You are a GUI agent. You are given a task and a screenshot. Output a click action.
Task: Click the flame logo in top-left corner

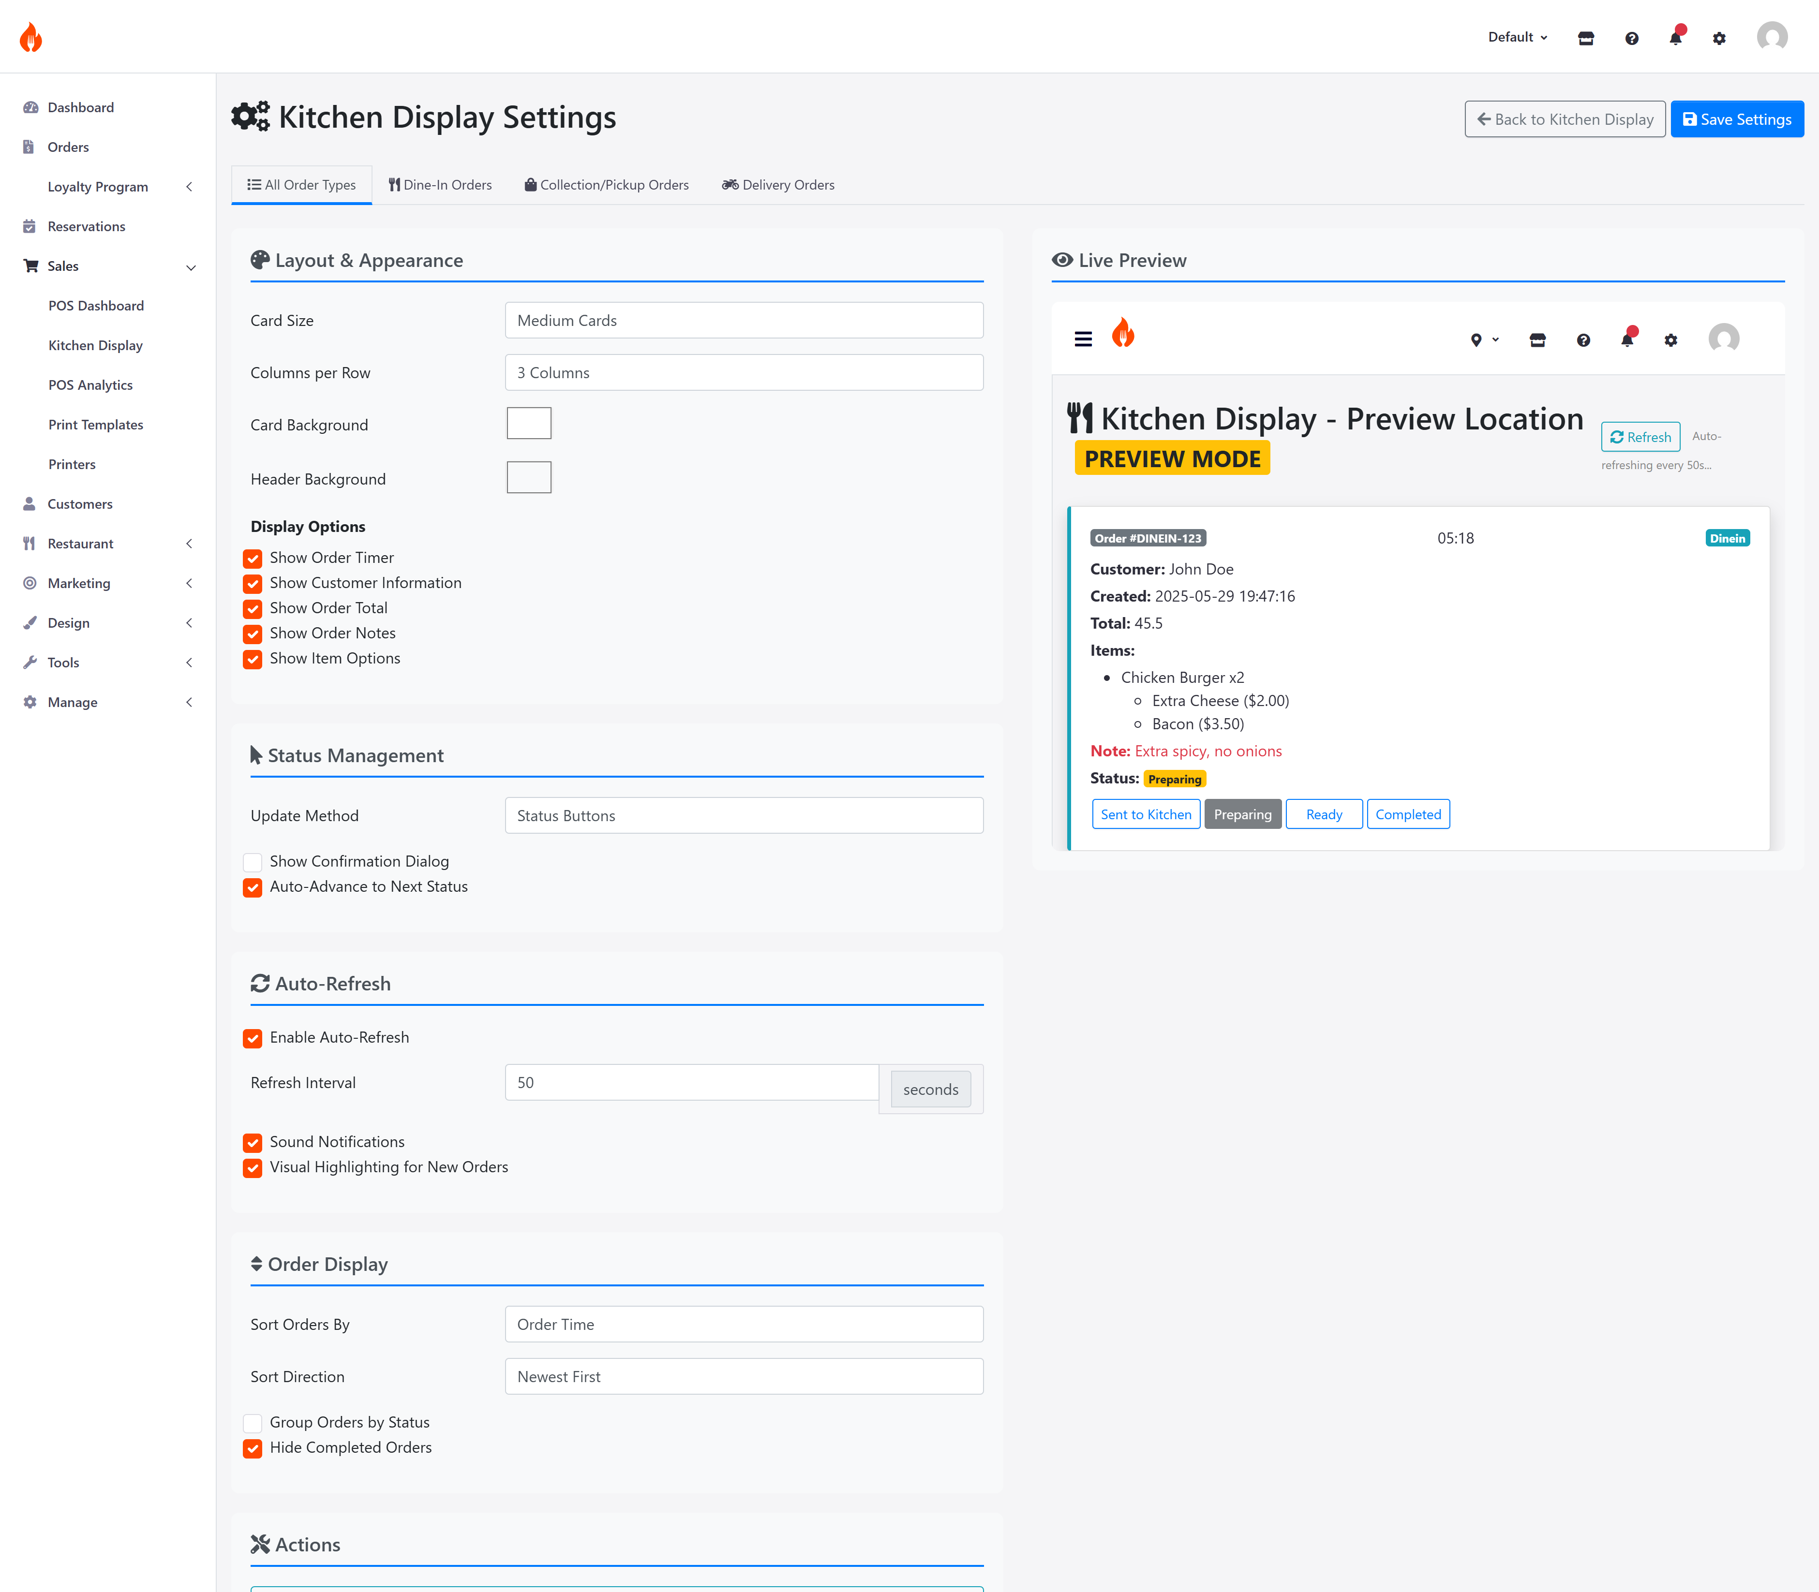coord(31,37)
